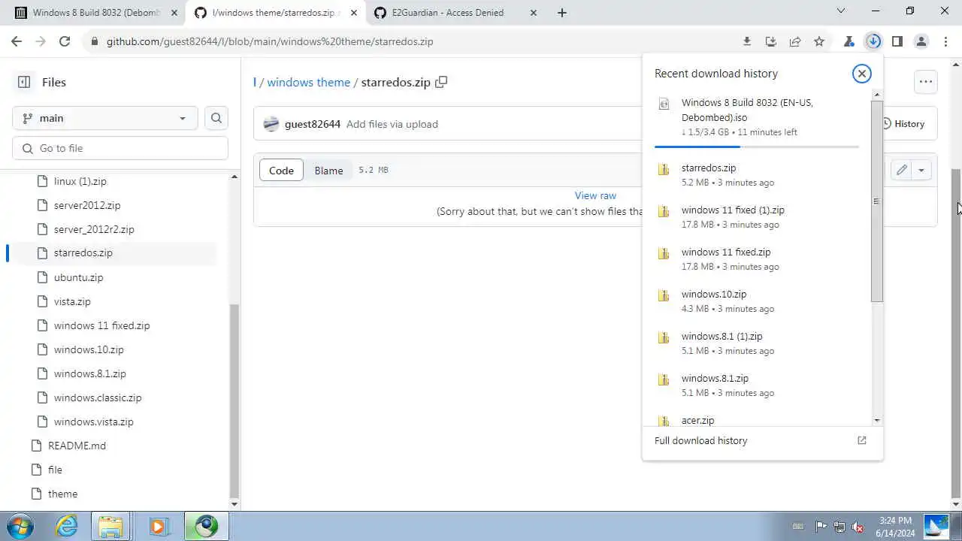Click the Go to file search field
Image resolution: width=962 pixels, height=541 pixels.
(x=120, y=148)
